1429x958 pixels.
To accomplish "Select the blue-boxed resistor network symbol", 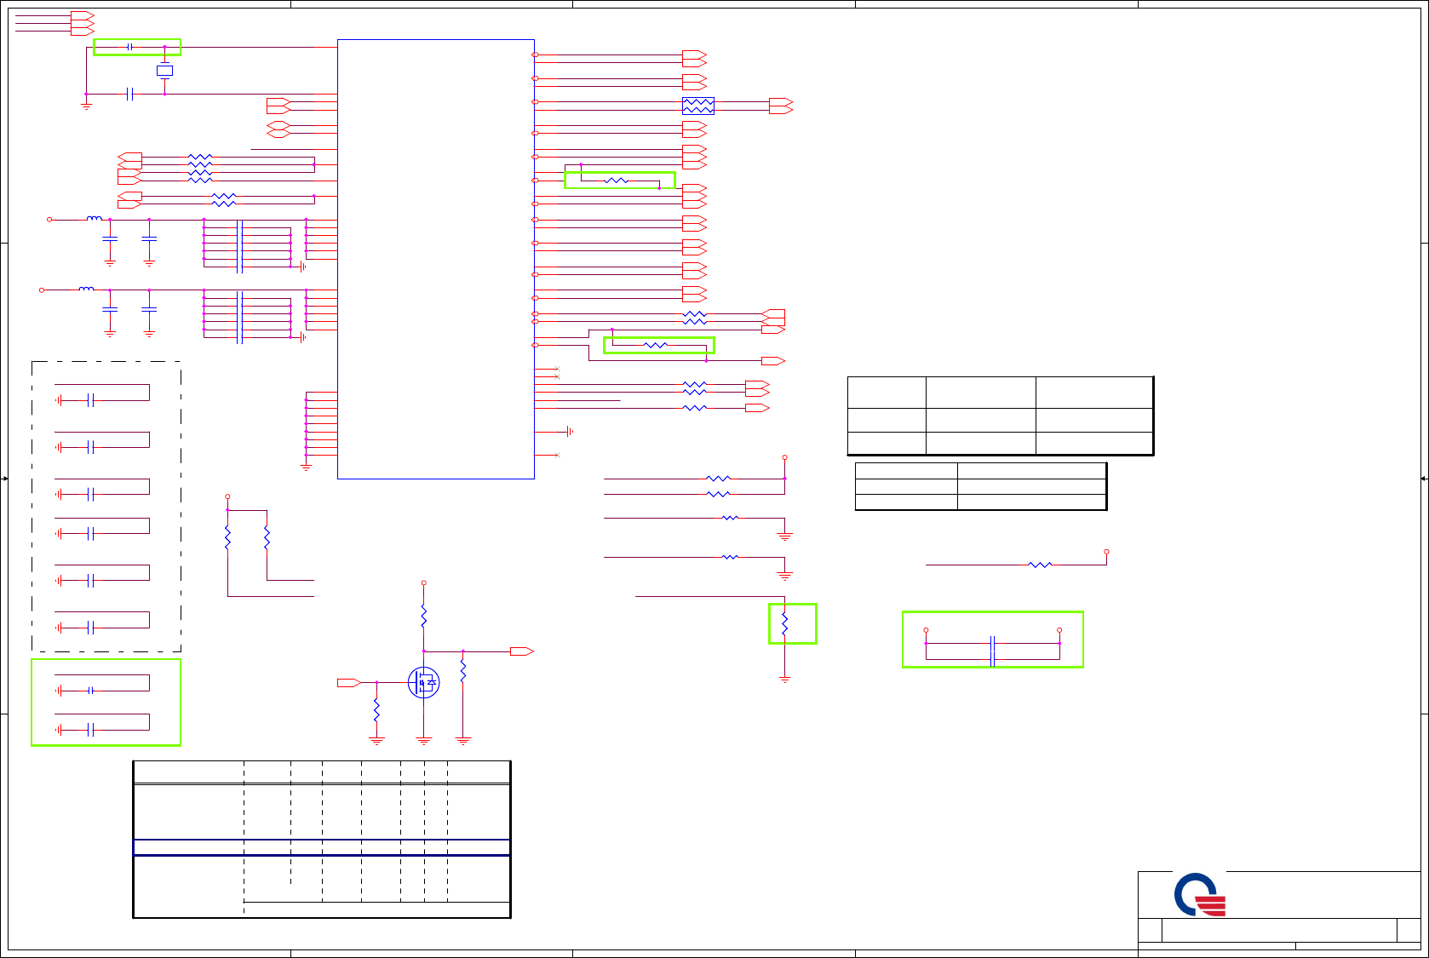I will [x=698, y=106].
